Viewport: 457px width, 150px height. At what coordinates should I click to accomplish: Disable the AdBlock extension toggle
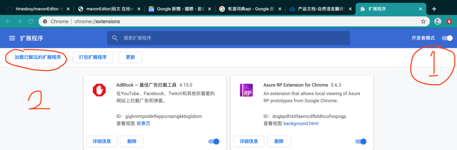pyautogui.click(x=214, y=142)
